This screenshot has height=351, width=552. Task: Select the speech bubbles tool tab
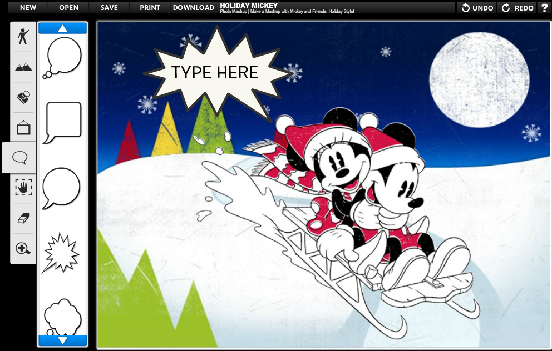tap(19, 157)
